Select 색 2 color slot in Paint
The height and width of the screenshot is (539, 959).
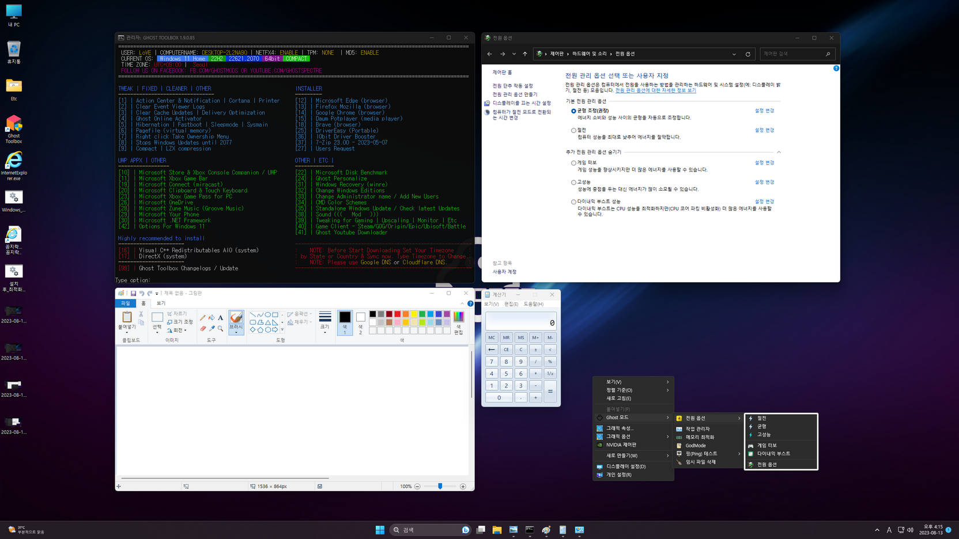click(x=360, y=322)
